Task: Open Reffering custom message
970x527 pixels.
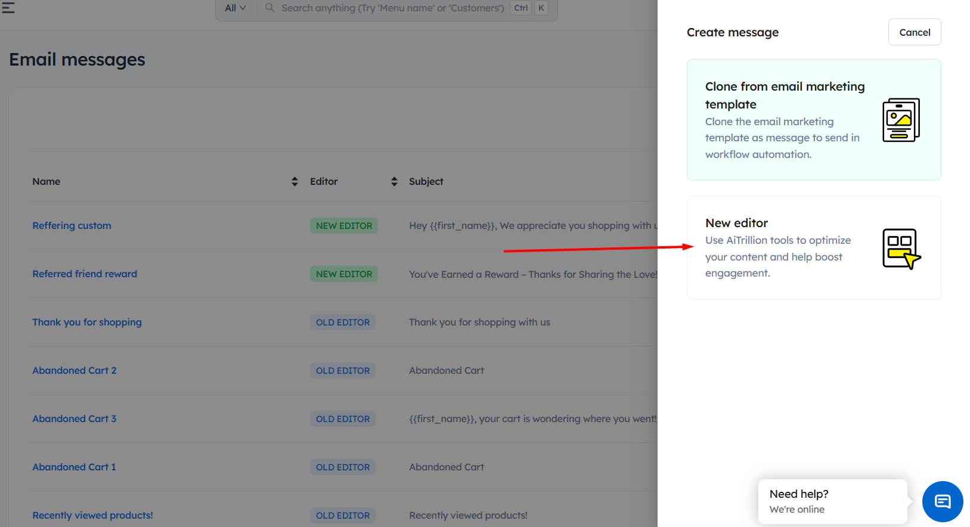Action: (72, 225)
